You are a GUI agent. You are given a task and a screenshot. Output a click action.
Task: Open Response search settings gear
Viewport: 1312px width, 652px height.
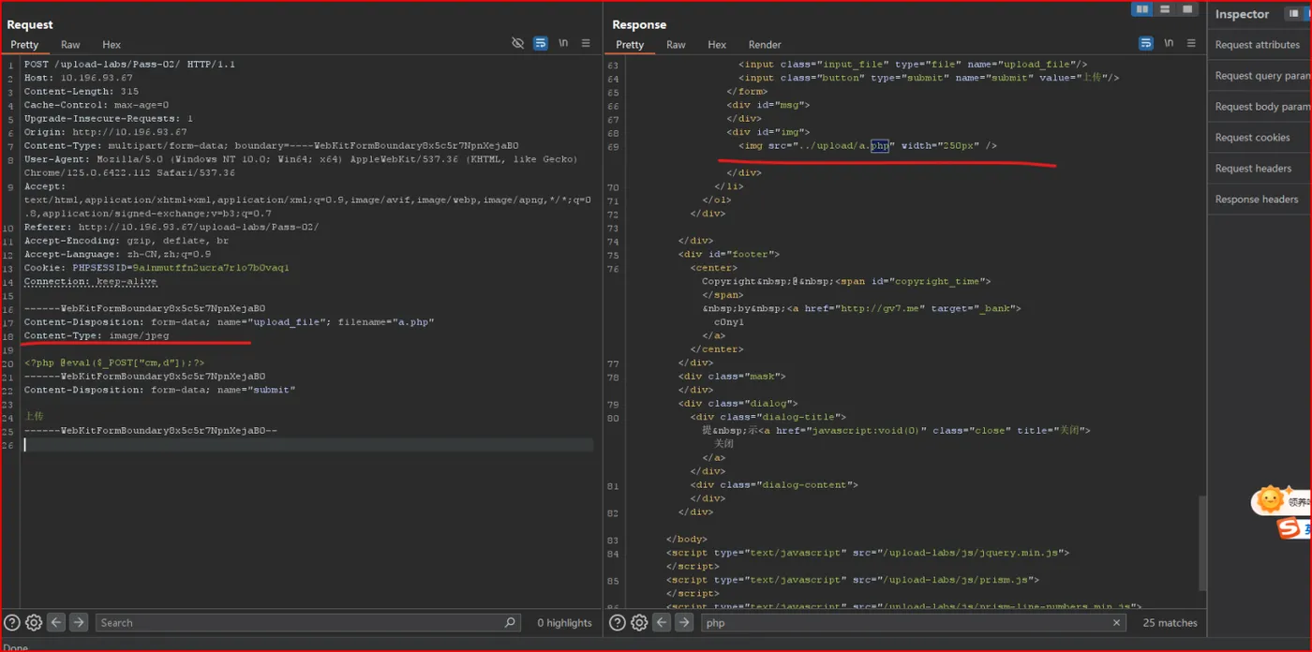click(639, 622)
